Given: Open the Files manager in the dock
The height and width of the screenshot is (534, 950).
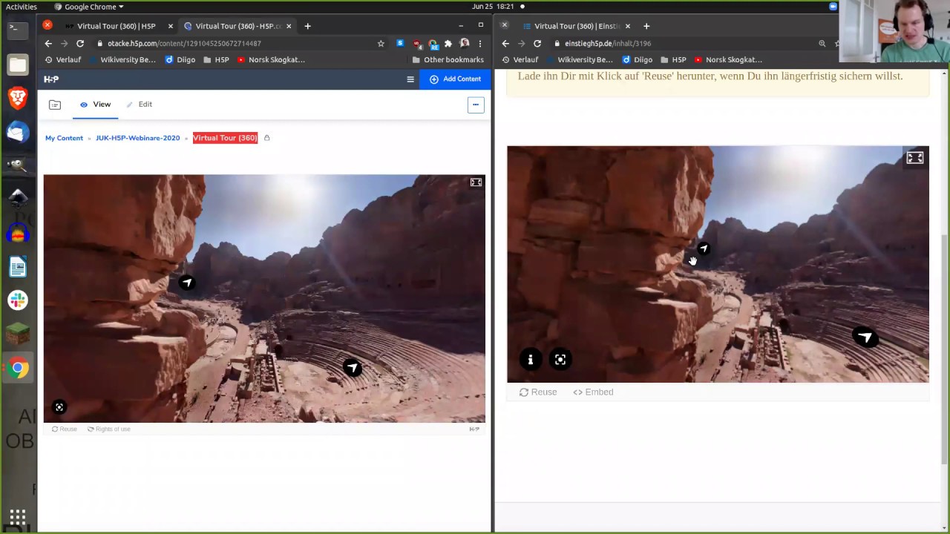Looking at the screenshot, I should click(x=18, y=65).
